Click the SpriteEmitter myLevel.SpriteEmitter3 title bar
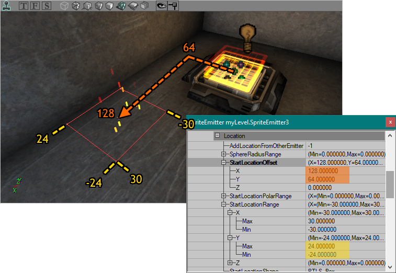 click(286, 122)
